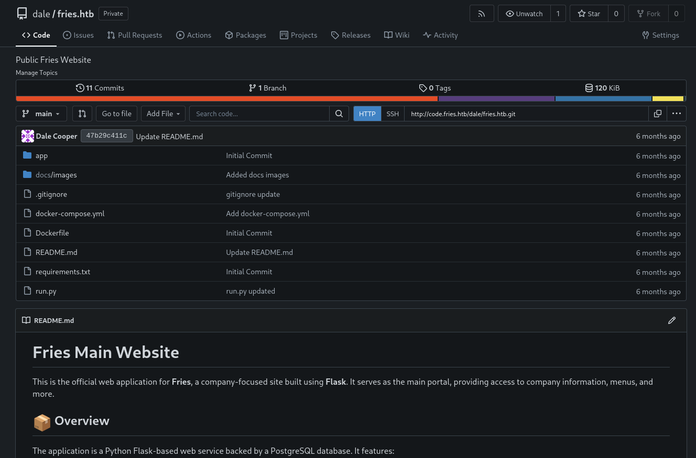
Task: View the 1 Branch list
Action: click(267, 88)
